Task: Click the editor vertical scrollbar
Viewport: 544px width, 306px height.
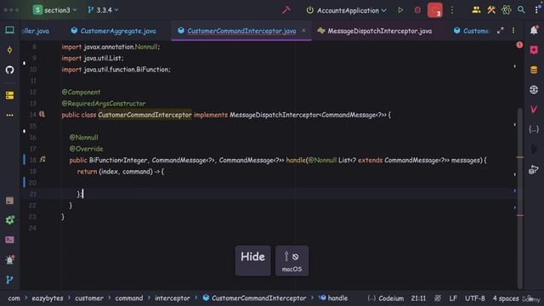Action: coord(519,198)
